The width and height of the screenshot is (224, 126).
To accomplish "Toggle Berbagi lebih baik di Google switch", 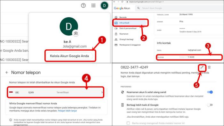I will click(210, 105).
